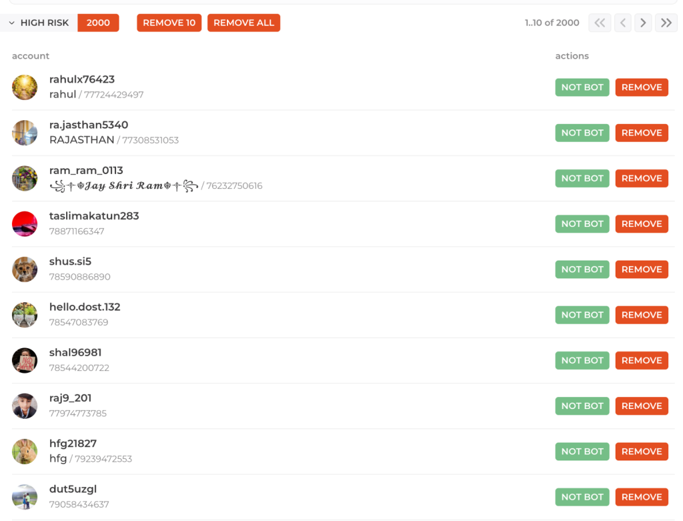This screenshot has height=521, width=683.
Task: Click the account column header
Action: pyautogui.click(x=31, y=56)
